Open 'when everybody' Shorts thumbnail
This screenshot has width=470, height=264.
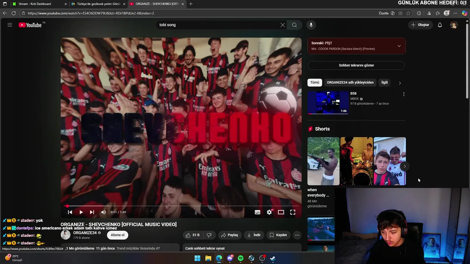pyautogui.click(x=323, y=161)
